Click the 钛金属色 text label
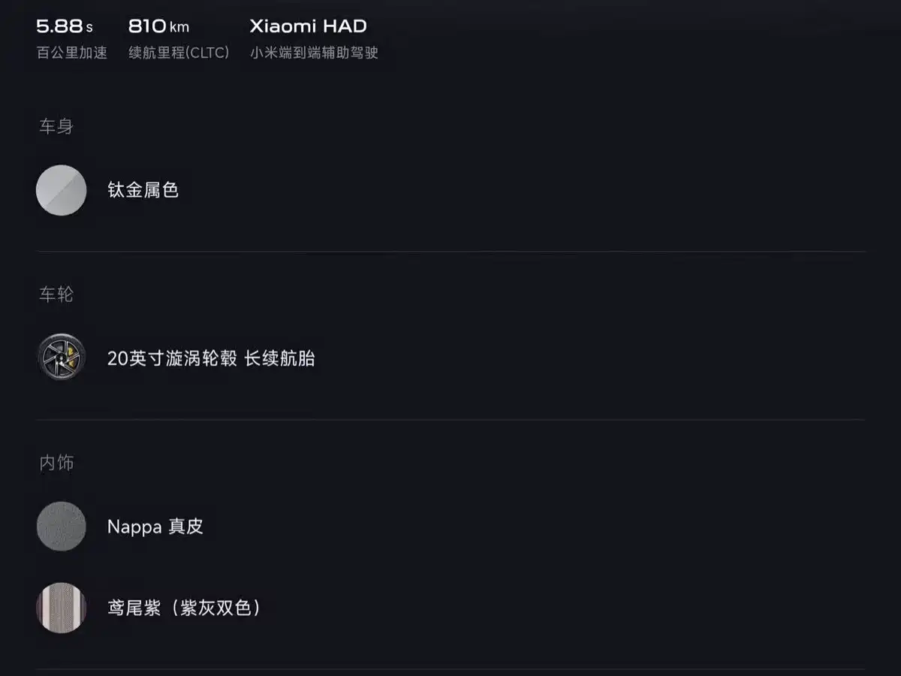The height and width of the screenshot is (676, 901). coord(143,190)
